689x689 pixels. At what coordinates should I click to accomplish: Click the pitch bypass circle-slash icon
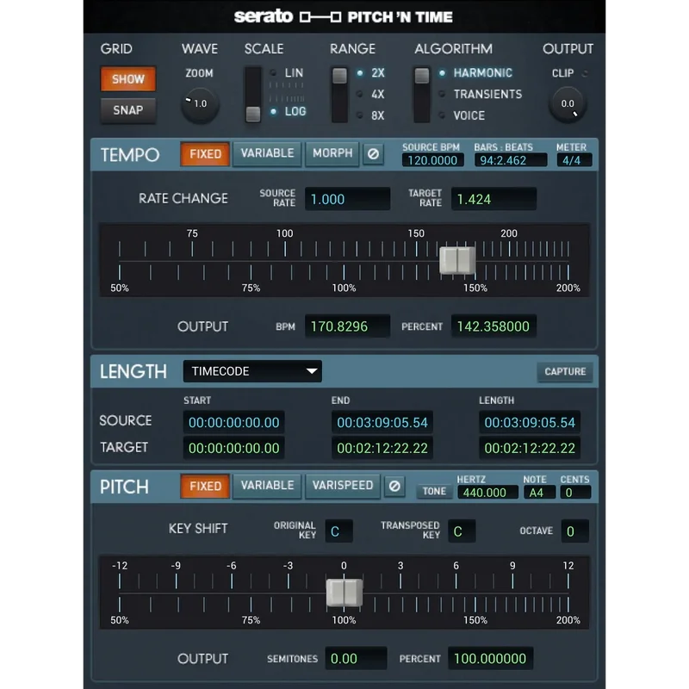pyautogui.click(x=394, y=487)
